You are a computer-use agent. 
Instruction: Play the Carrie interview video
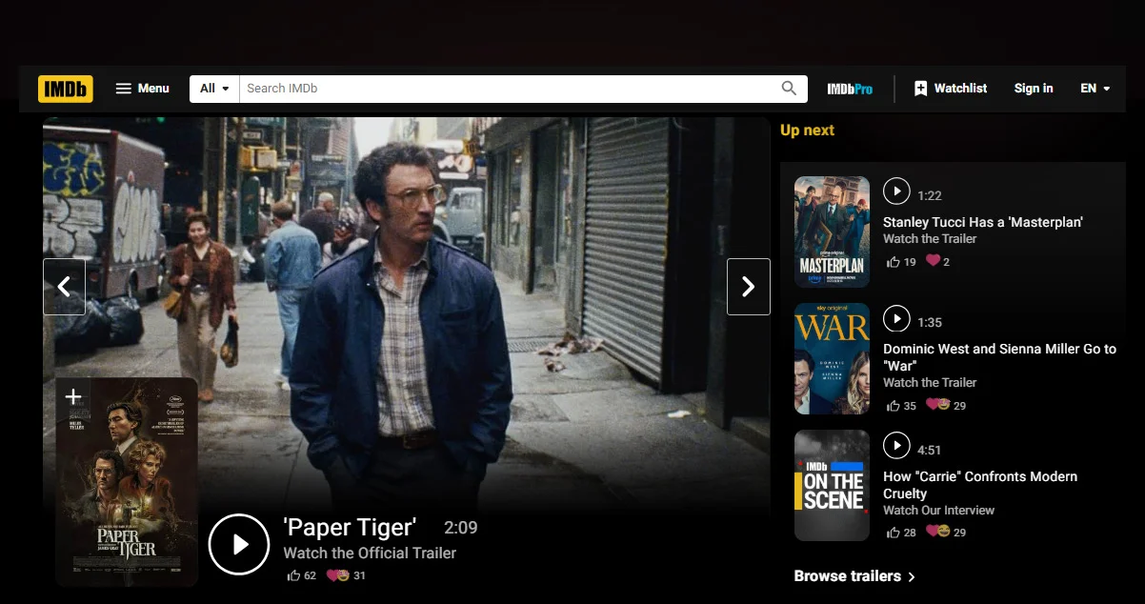point(896,445)
